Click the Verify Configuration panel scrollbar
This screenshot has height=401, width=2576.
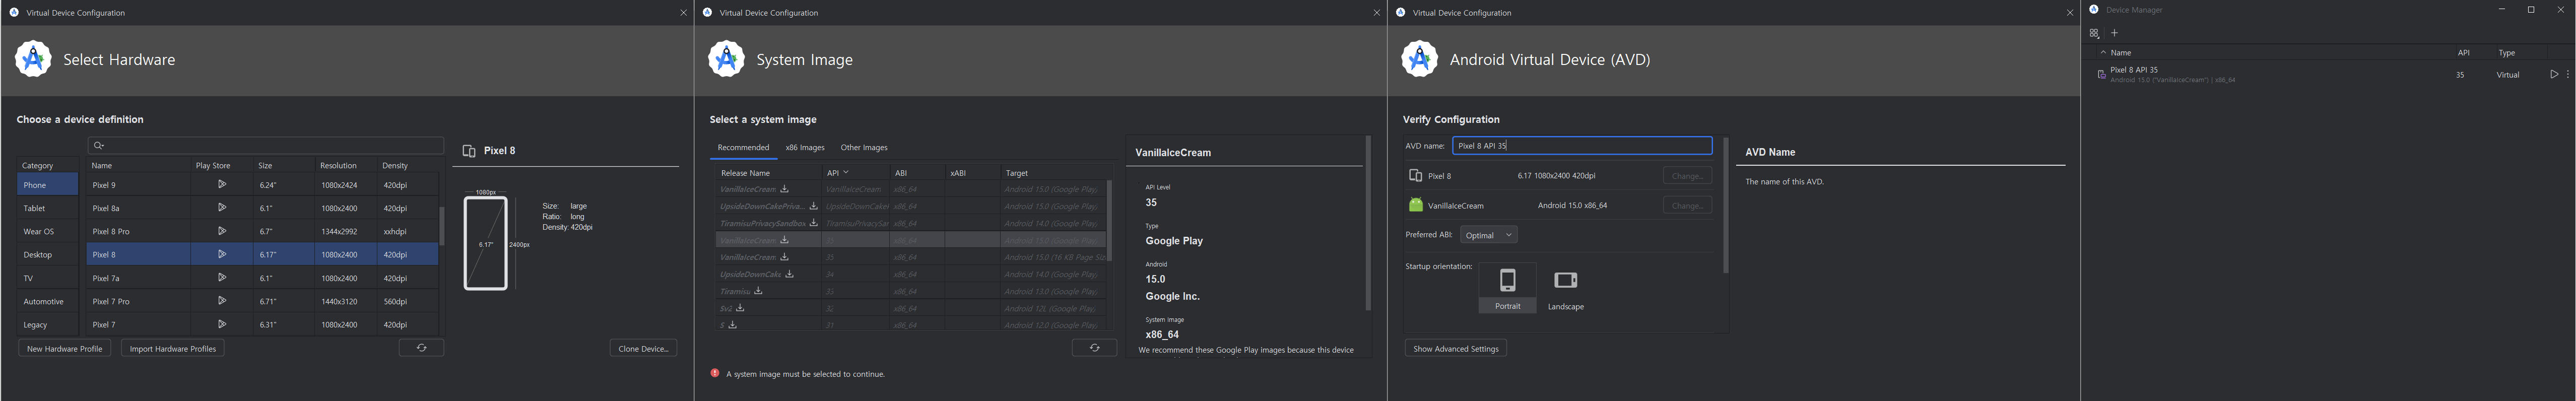pyautogui.click(x=1725, y=205)
